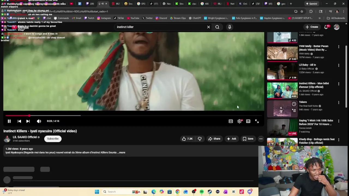Go to previous video in playlist
Screen dimensions: 349x196
tap(19, 121)
